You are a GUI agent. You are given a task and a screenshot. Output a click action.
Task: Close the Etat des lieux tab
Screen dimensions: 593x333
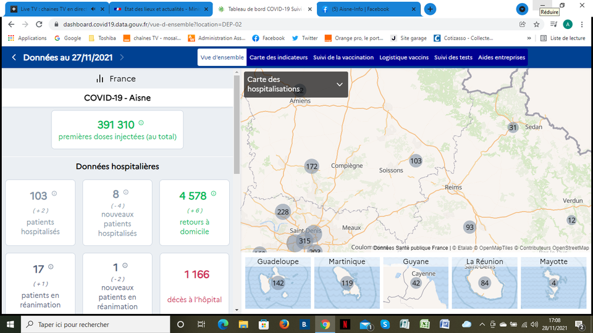(206, 9)
